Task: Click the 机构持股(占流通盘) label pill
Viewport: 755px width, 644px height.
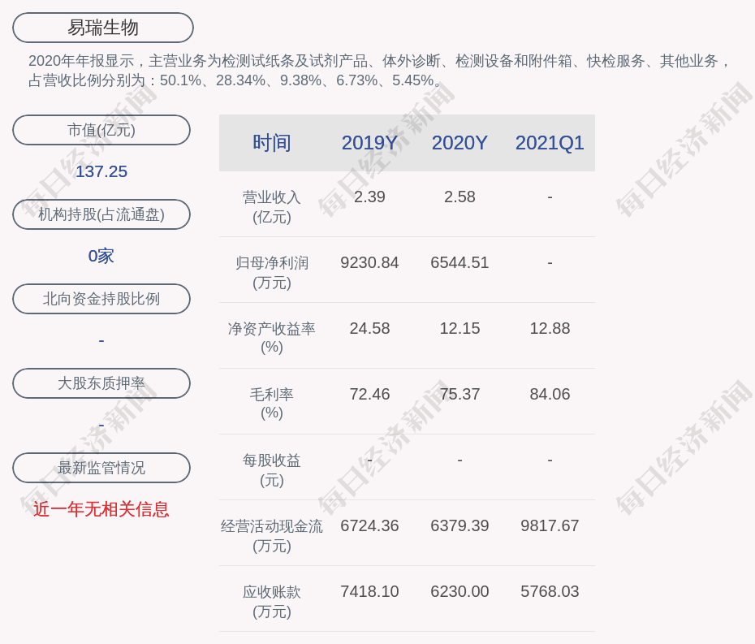Action: (x=101, y=214)
